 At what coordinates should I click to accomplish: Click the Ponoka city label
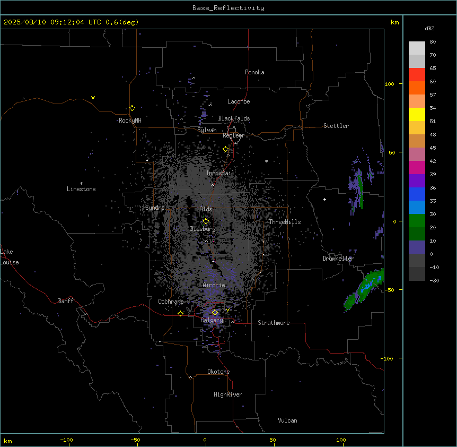(254, 72)
